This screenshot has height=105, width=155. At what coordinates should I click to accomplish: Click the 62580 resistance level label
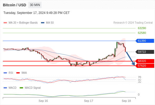tap(142, 33)
